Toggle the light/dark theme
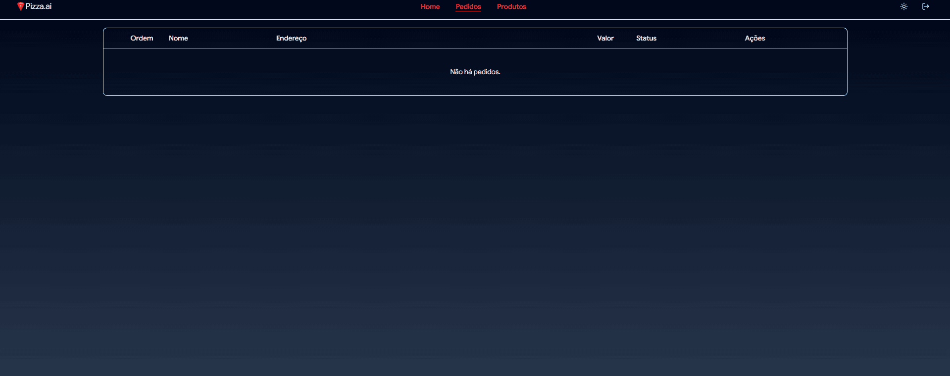 (903, 6)
